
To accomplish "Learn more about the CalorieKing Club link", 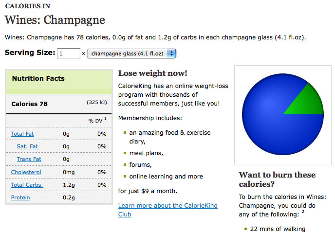I will click(167, 210).
